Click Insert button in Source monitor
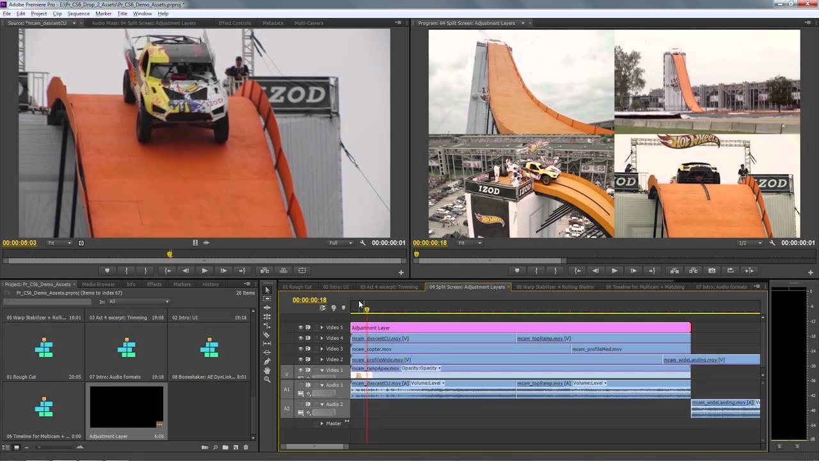 (264, 271)
